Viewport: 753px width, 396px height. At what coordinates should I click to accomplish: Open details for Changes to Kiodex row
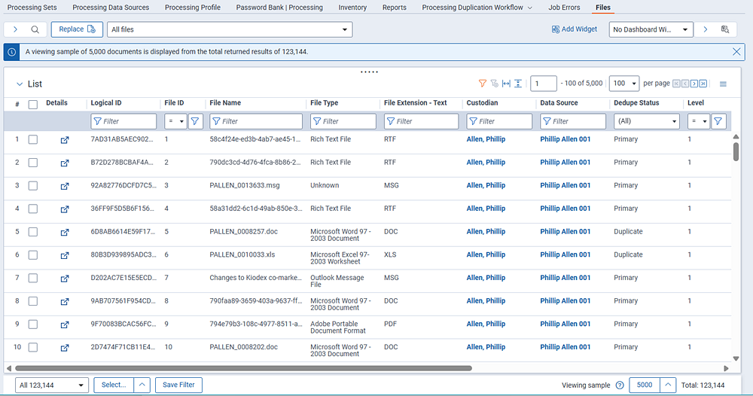tap(64, 279)
